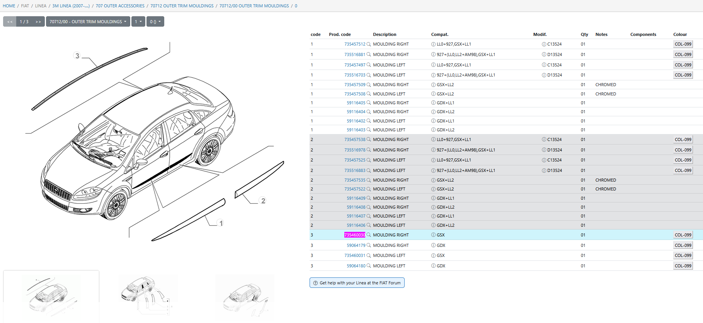
Task: Click magnifier icon next to part 735457512
Action: (369, 44)
